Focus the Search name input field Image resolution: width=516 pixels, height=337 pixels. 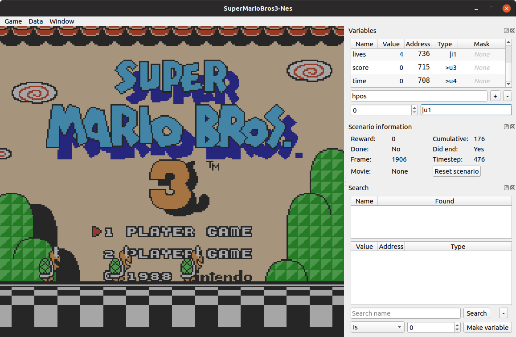(405, 313)
